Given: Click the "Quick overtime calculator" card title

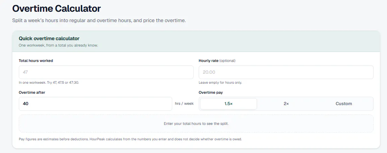Looking at the screenshot, I should point(49,39).
